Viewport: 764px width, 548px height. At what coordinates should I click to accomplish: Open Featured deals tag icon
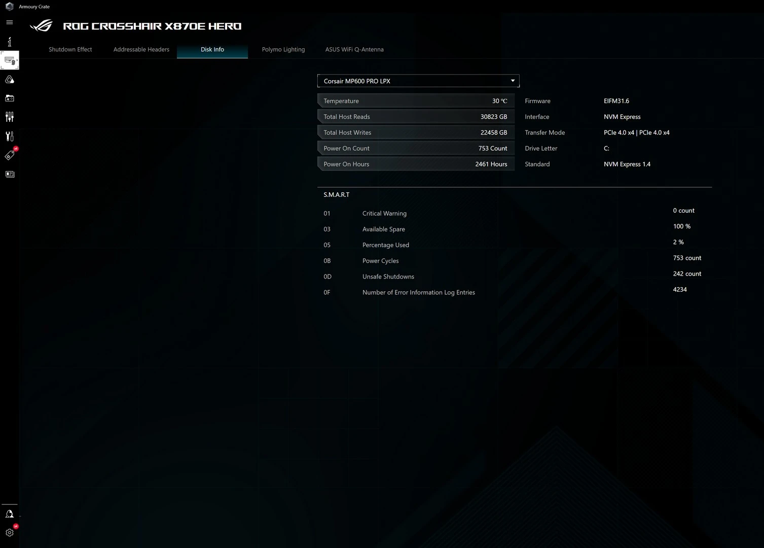tap(10, 155)
